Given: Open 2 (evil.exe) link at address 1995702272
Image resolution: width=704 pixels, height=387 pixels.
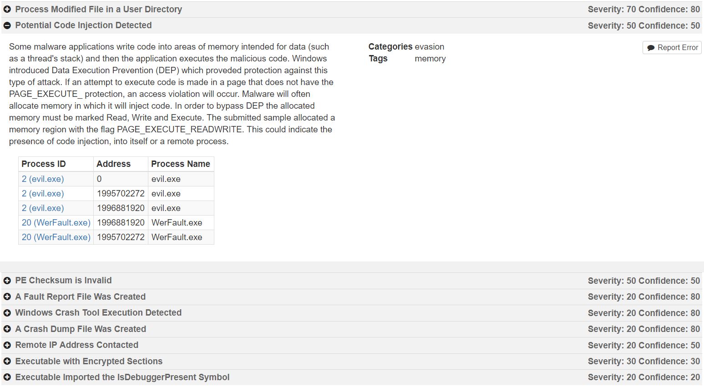Looking at the screenshot, I should tap(43, 193).
